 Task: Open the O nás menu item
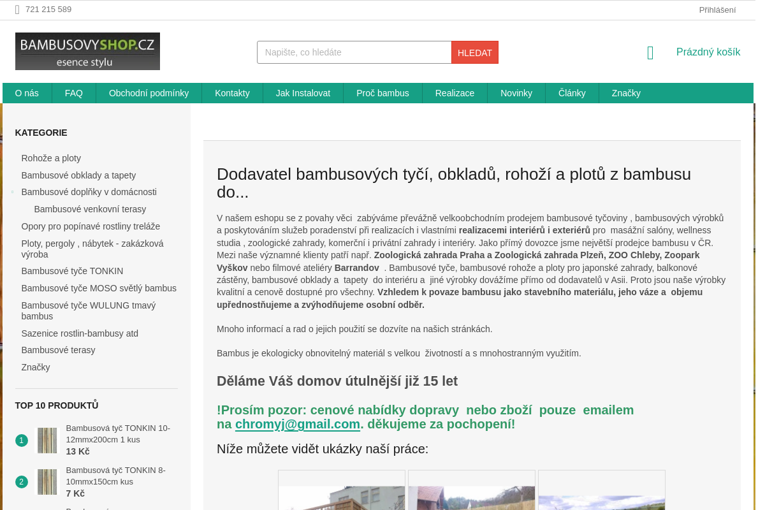[26, 93]
